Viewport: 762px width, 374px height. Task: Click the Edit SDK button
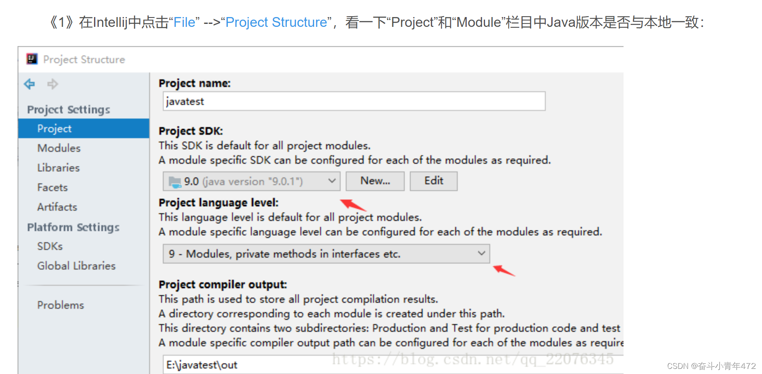point(433,181)
